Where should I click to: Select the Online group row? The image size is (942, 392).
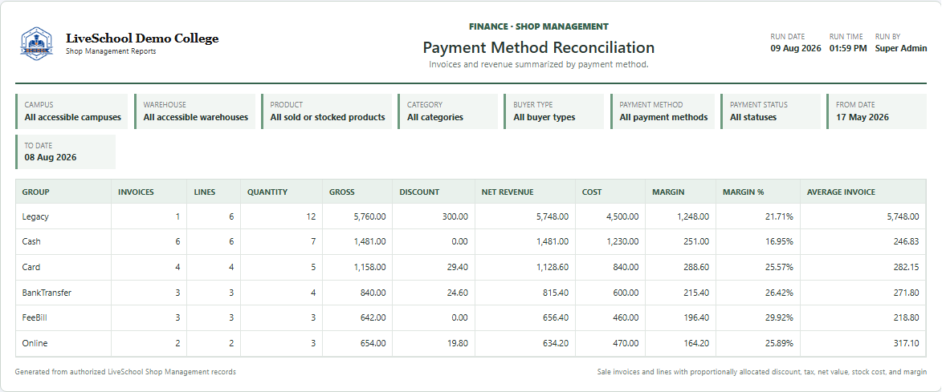(471, 343)
